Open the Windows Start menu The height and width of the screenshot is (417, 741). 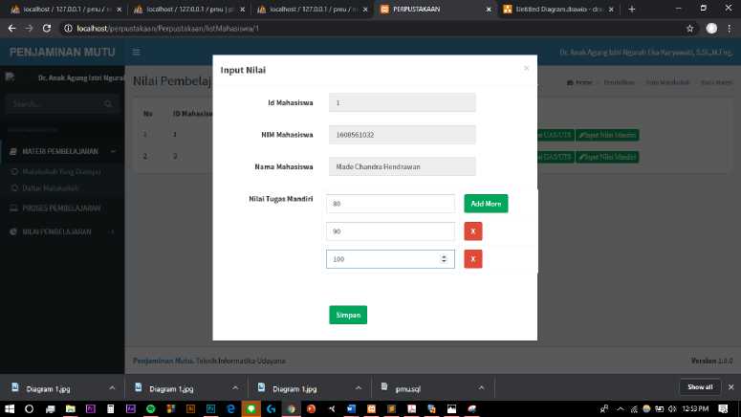9,408
